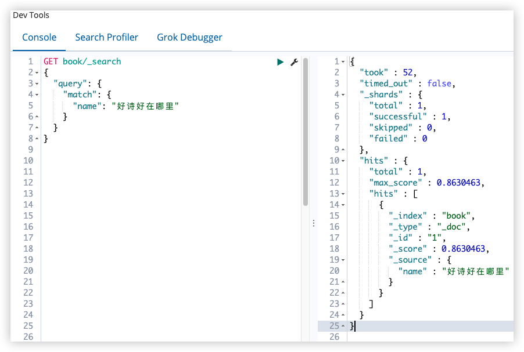Switch to the Console tab

[39, 37]
